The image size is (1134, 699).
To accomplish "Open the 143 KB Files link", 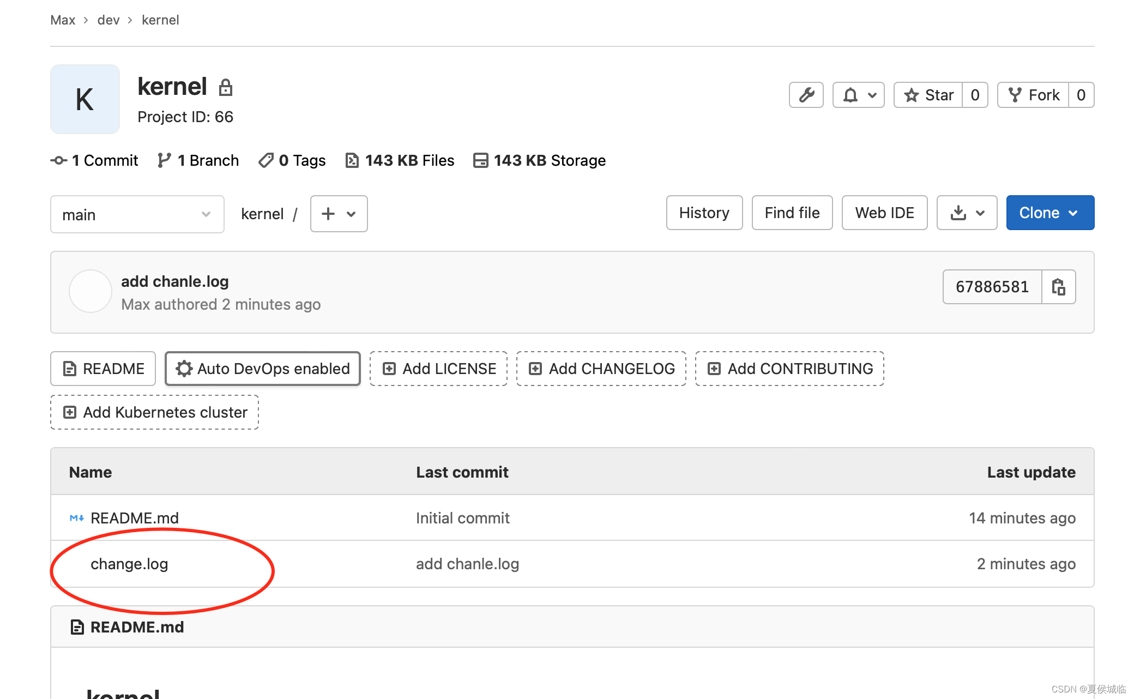I will [400, 160].
